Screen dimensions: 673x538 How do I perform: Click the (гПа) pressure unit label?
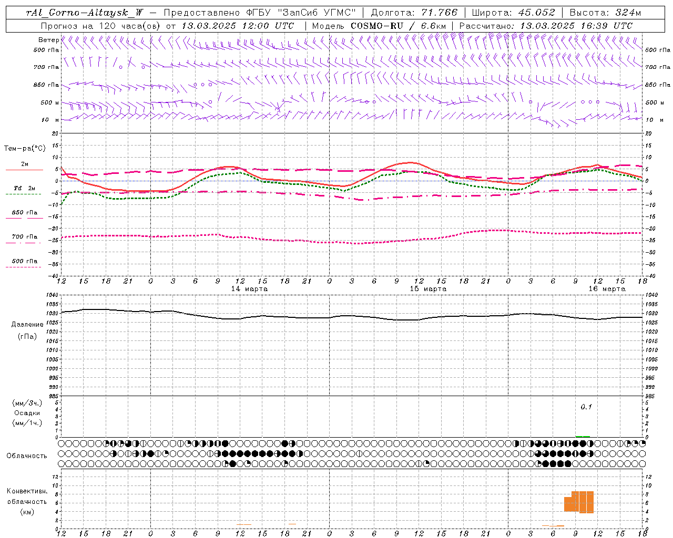tap(27, 337)
